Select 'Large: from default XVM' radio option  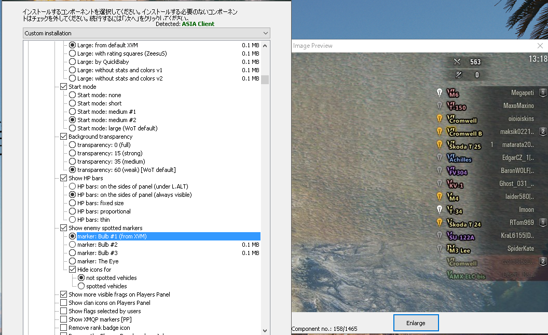tap(72, 45)
